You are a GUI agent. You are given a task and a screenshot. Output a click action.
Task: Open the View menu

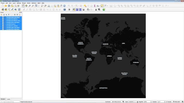10,3
